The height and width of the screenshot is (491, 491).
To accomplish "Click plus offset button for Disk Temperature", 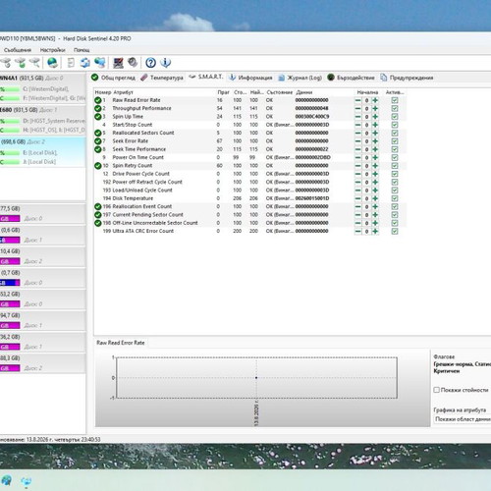I will 375,198.
